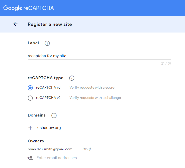
Task: Click the z-shadow.org domain field
Action: pos(48,128)
